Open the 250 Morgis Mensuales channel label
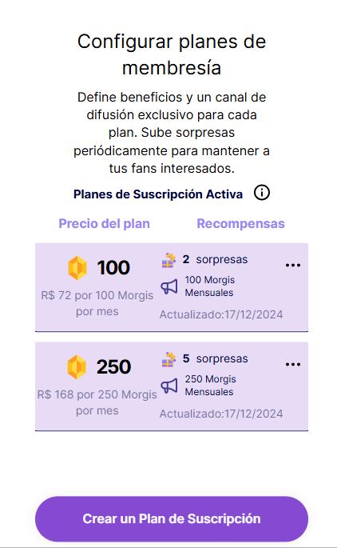 click(210, 386)
